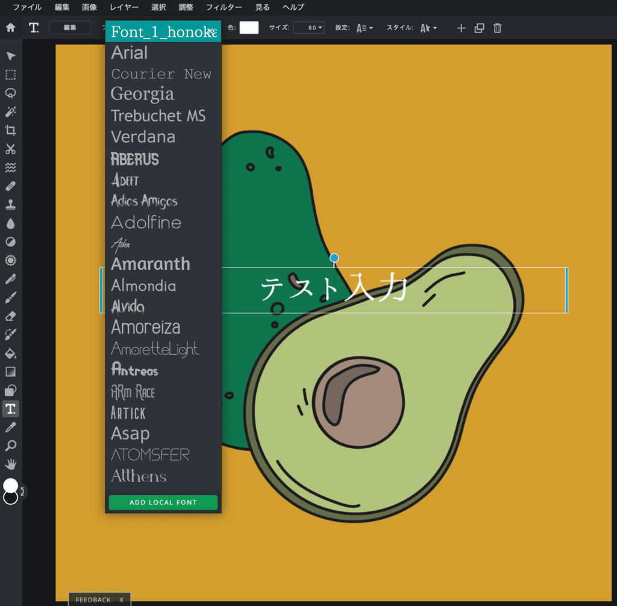Select the Gradient tool
Screen dimensions: 617x606
tap(10, 372)
